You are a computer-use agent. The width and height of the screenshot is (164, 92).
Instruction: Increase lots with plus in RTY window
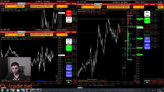pos(67,35)
